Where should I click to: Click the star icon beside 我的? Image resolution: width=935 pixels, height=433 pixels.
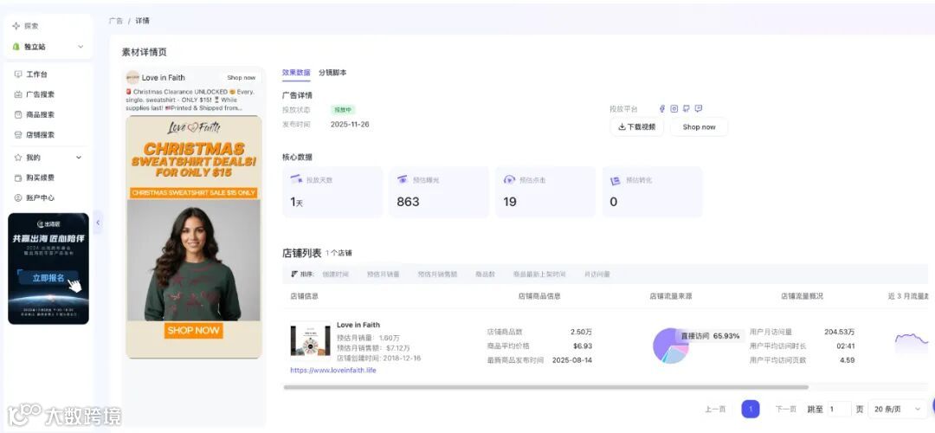(18, 158)
